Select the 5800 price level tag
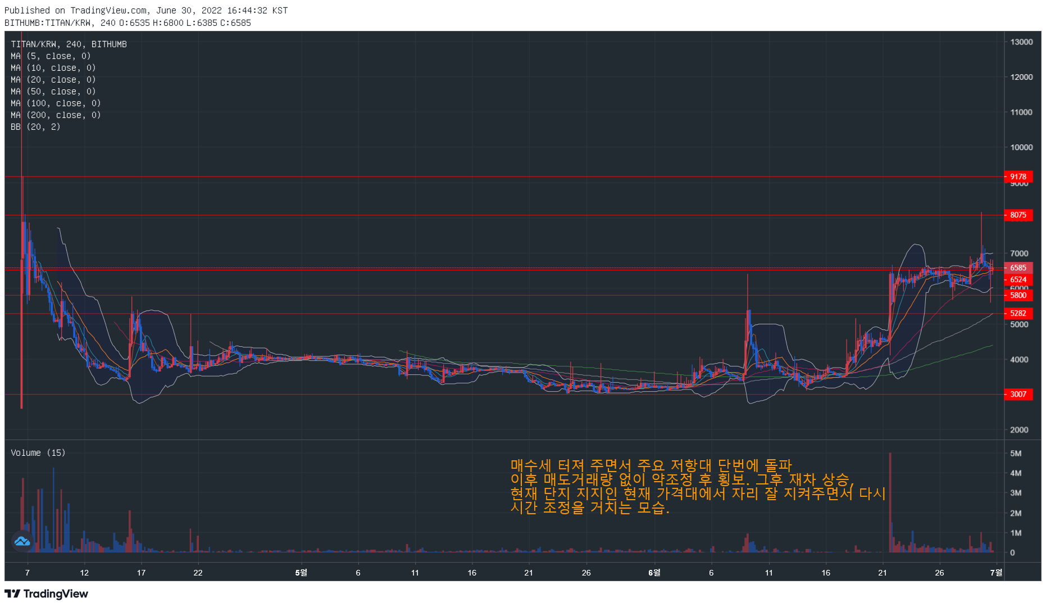Screen dimensions: 1046x607 click(x=1018, y=295)
